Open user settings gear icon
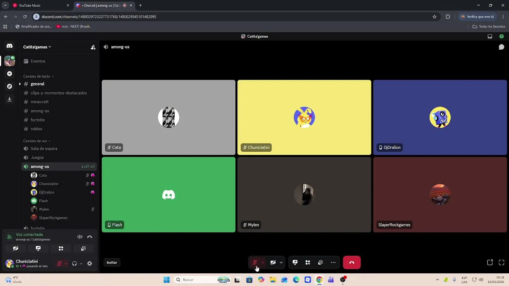The width and height of the screenshot is (509, 286). [x=89, y=263]
